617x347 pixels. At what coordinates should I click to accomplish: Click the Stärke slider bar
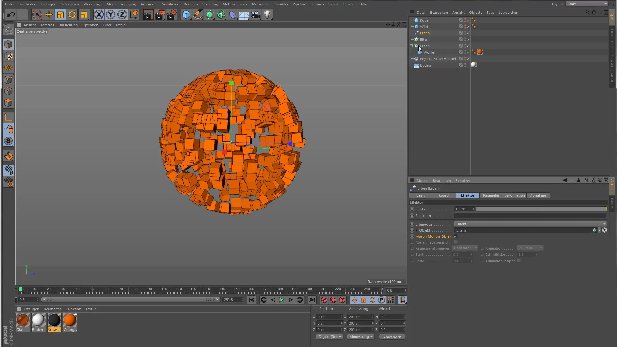[541, 209]
